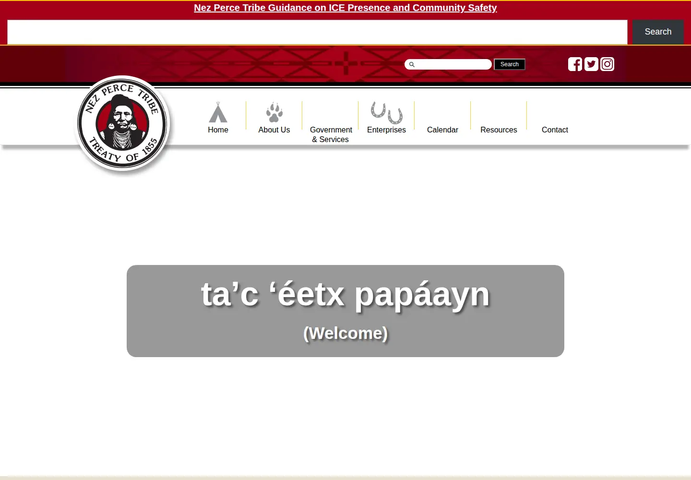Image resolution: width=691 pixels, height=480 pixels.
Task: Click the horseshoes Enterprises icon
Action: (x=386, y=112)
